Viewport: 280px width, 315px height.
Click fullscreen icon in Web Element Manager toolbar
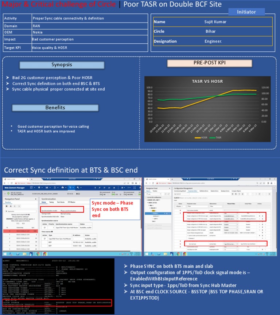click(135, 188)
